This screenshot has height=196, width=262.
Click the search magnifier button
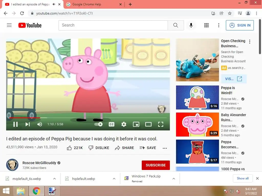[x=176, y=25]
